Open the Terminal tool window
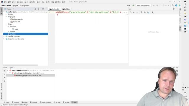The width and height of the screenshot is (189, 106). click(33, 102)
